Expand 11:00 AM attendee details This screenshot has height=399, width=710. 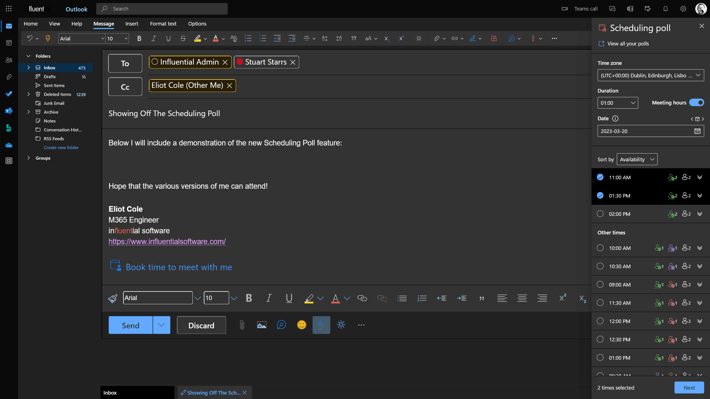pos(700,177)
